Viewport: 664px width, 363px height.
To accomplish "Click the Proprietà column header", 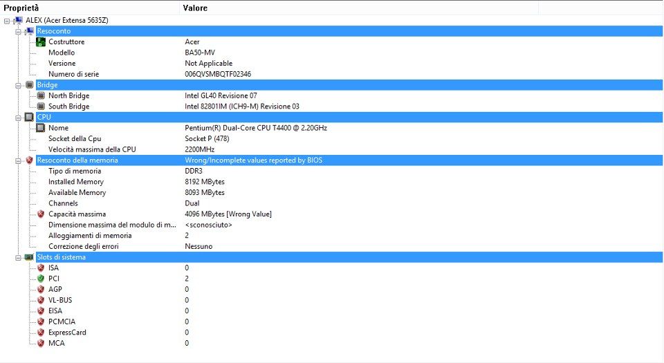I will point(90,8).
